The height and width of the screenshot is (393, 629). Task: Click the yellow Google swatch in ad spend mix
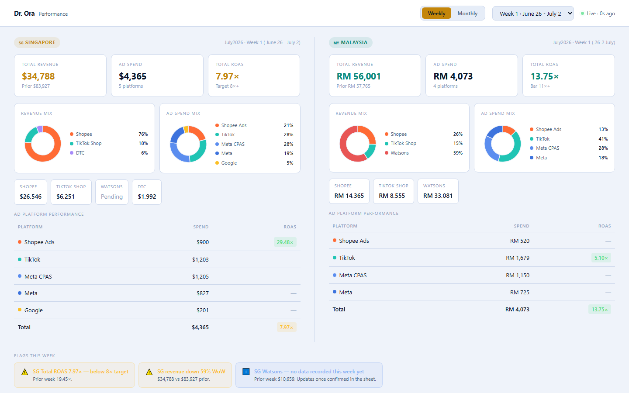tap(217, 163)
